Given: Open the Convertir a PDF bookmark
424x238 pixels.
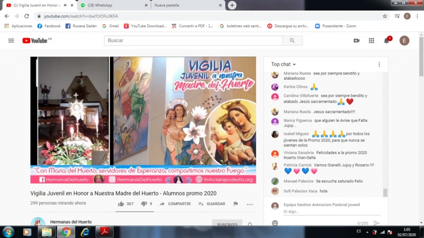Looking at the screenshot, I should coord(193,26).
